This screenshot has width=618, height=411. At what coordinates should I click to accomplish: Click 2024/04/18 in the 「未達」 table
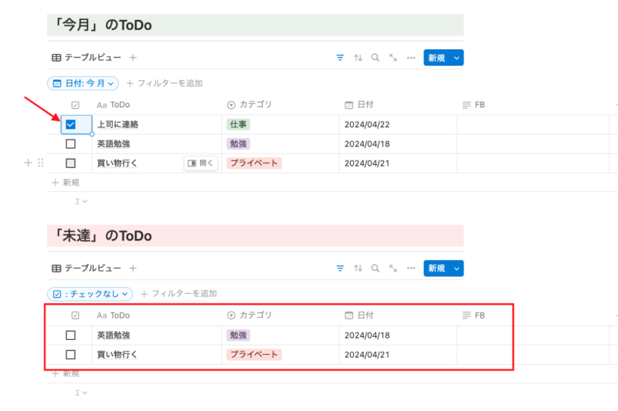tap(367, 335)
